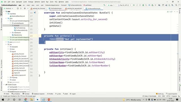Screen dimensions: 181x102
Task: Open the Build Variants tool window
Action: 1,86
